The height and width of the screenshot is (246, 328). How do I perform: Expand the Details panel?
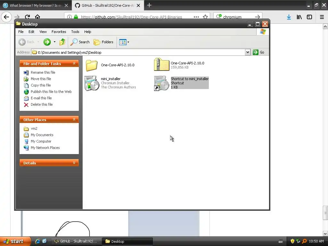coord(74,163)
